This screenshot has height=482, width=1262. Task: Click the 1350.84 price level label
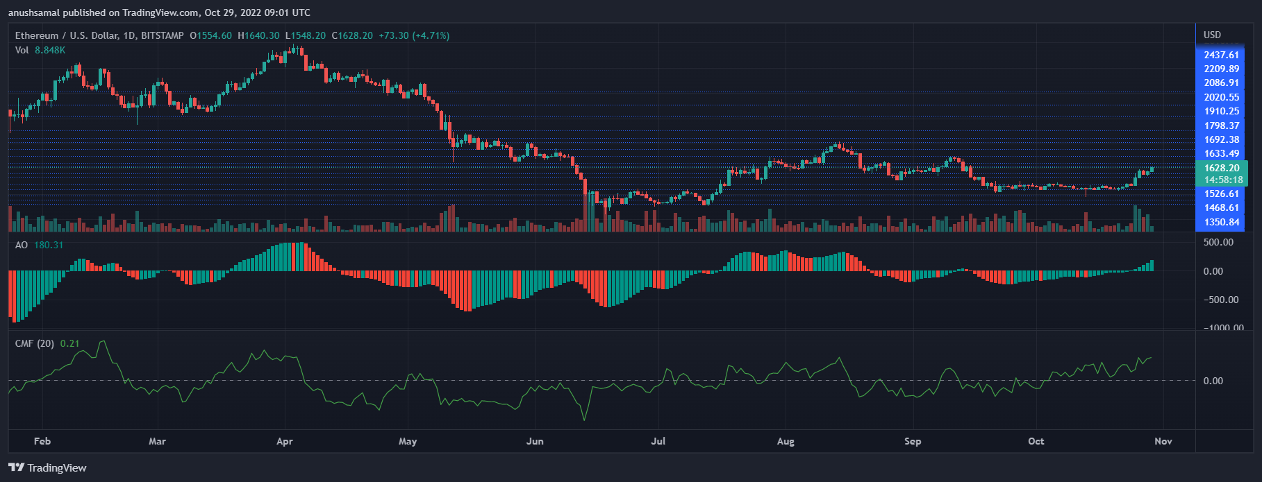point(1221,222)
